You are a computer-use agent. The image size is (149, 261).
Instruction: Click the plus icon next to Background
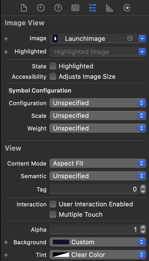tap(6, 242)
